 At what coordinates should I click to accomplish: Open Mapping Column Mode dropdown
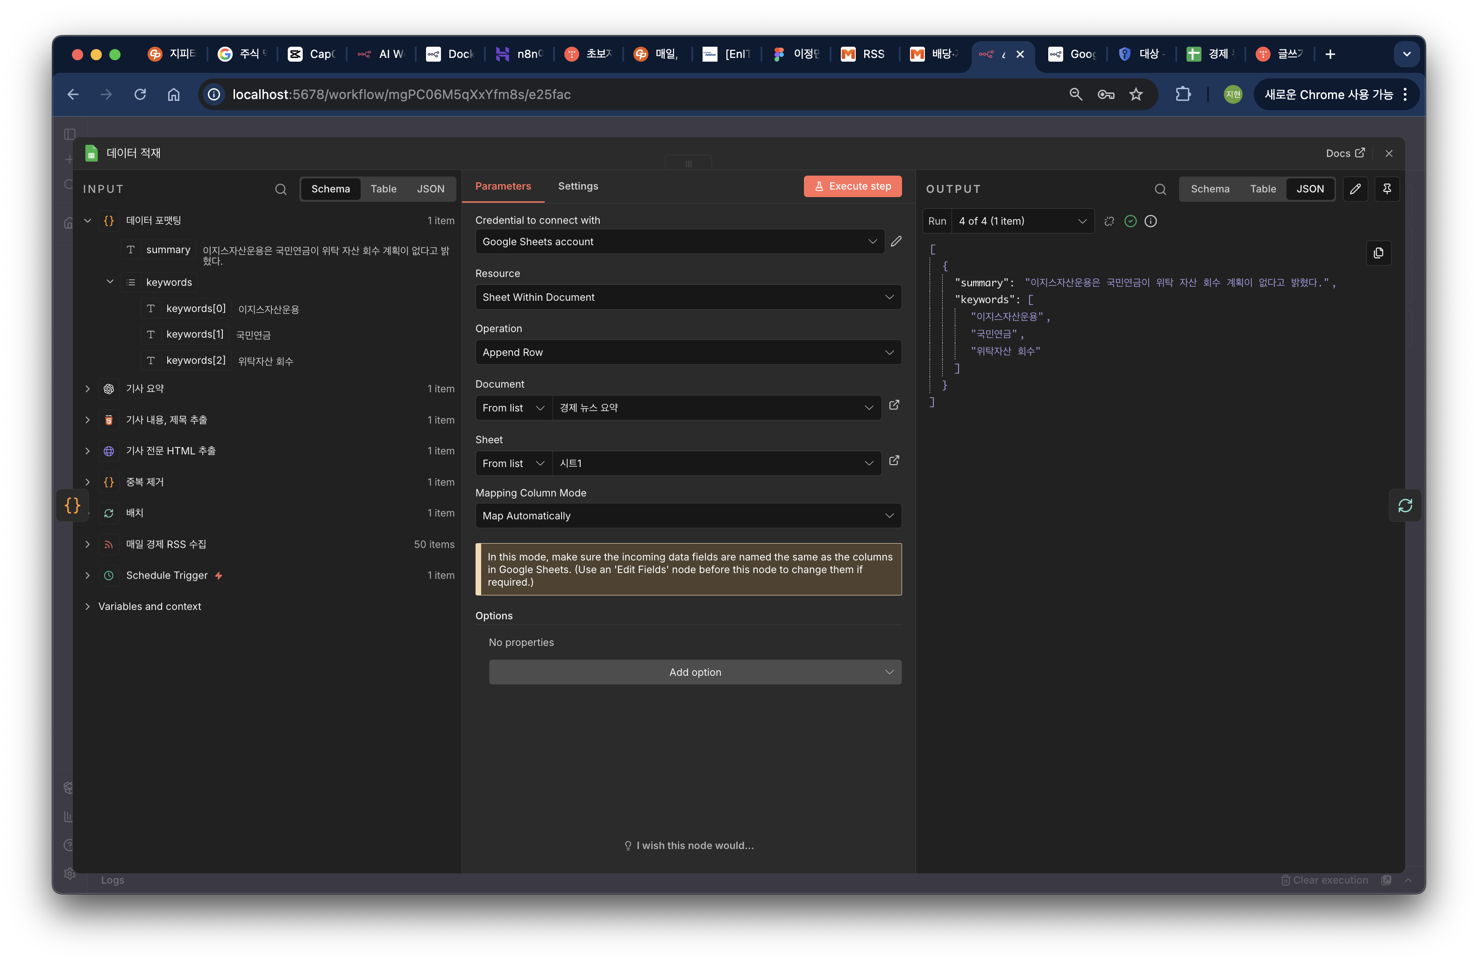pos(688,515)
